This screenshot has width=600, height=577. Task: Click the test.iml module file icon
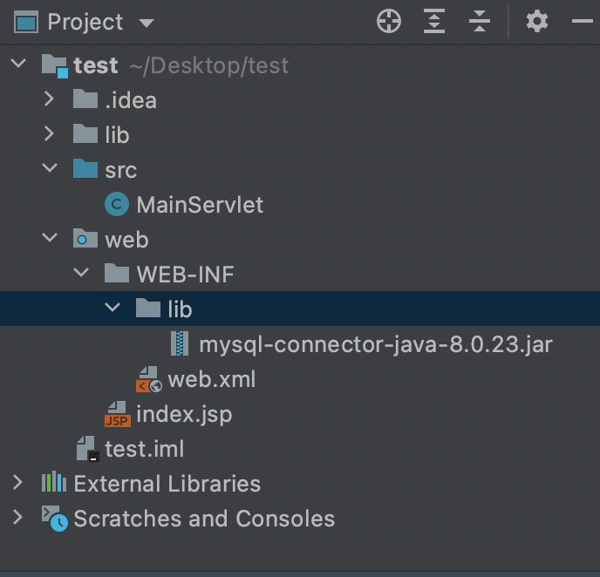point(87,449)
